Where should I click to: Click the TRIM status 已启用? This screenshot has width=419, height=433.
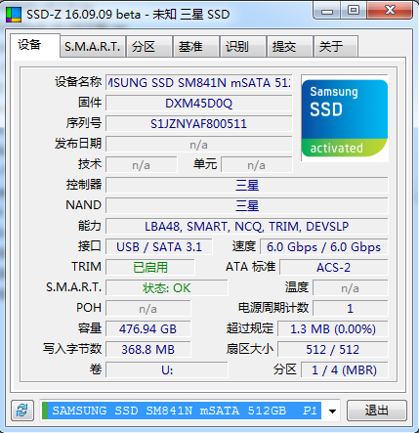[x=150, y=268]
